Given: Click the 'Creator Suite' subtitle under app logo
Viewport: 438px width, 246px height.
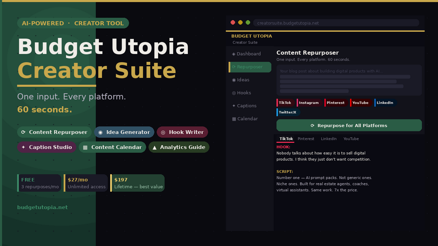Looking at the screenshot, I should tap(245, 42).
